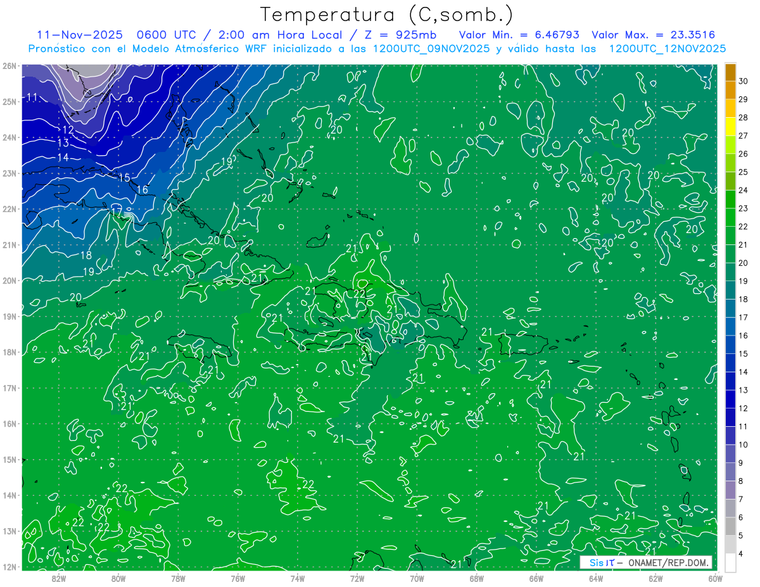The width and height of the screenshot is (760, 587).
Task: Click the "68W" longitude axis label
Action: (476, 578)
